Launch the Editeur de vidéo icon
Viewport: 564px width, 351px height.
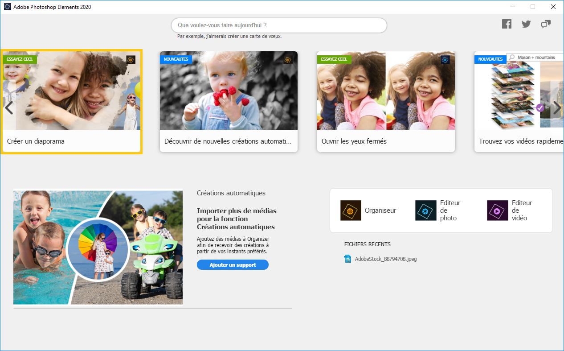tap(498, 211)
